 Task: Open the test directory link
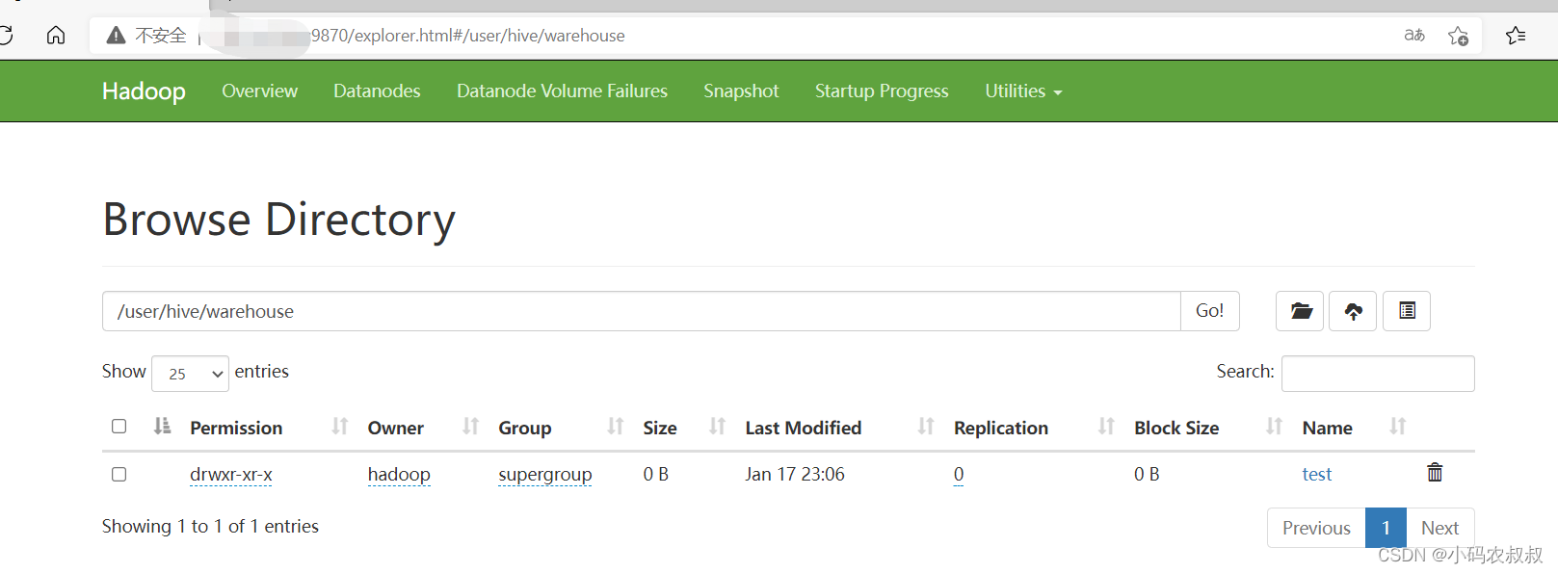pos(1316,474)
